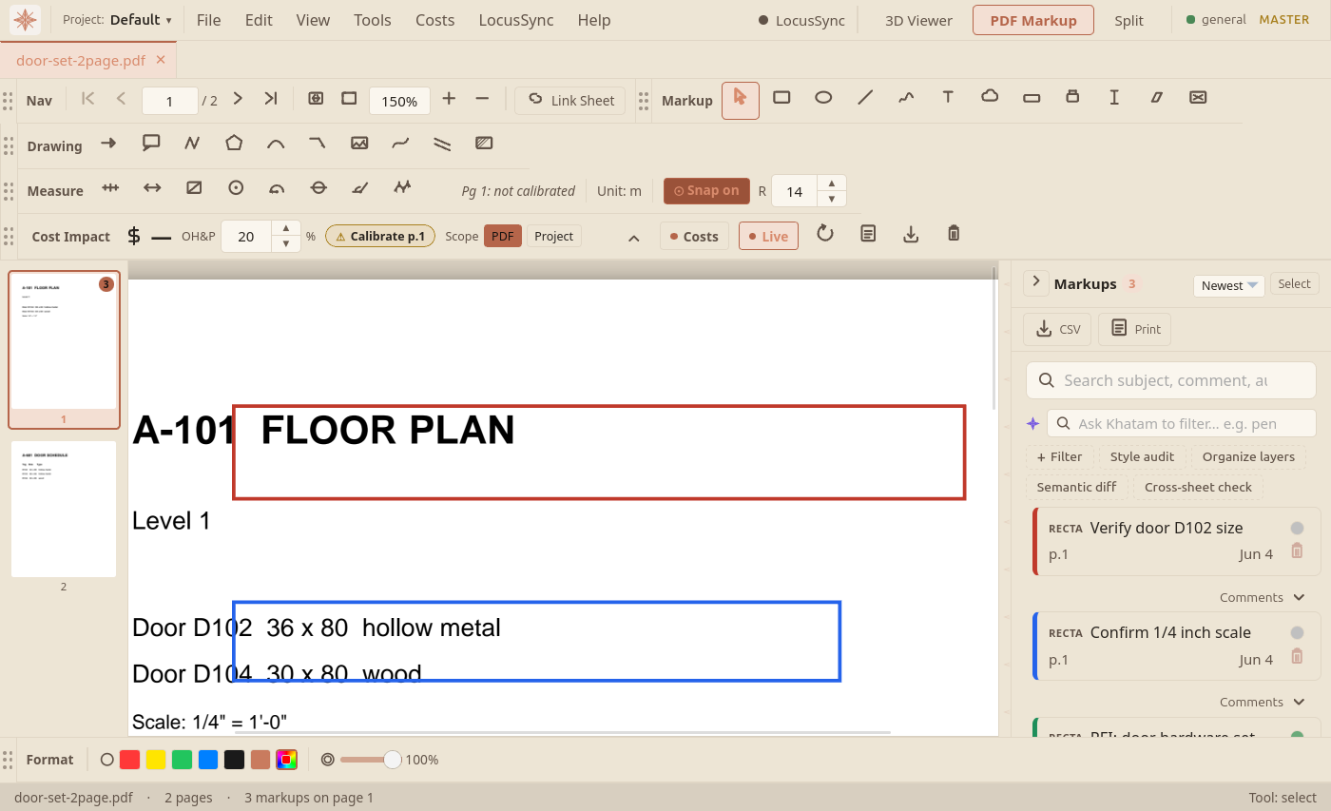The width and height of the screenshot is (1331, 811).
Task: Toggle status dot on Verify door D102 size
Action: [x=1297, y=528]
